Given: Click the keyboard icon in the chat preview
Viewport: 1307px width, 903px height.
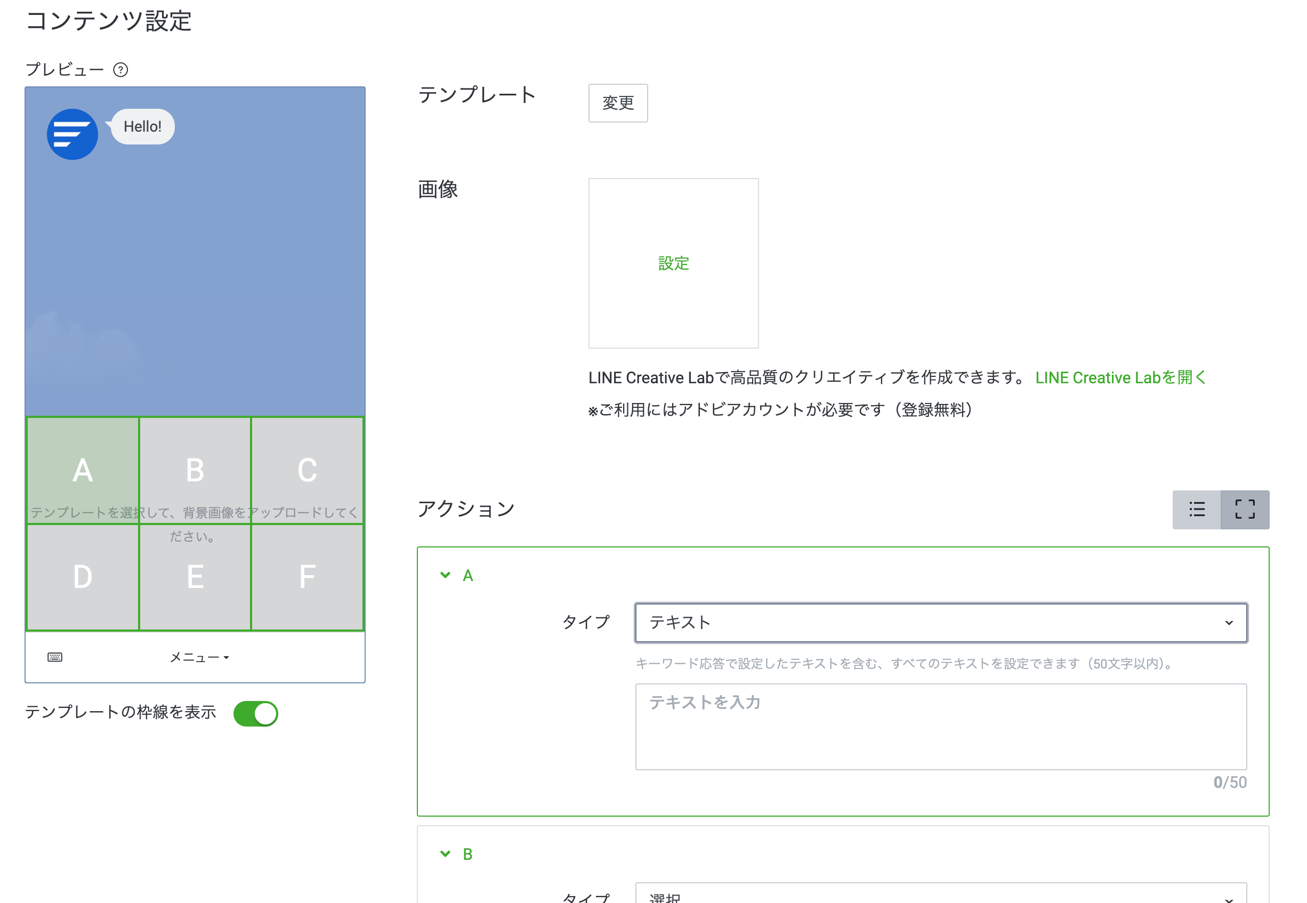Looking at the screenshot, I should click(54, 657).
